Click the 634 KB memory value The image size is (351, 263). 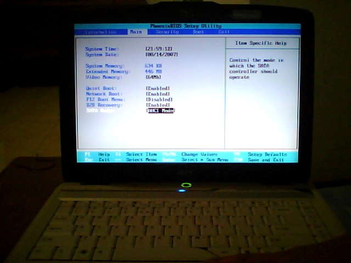tap(154, 66)
